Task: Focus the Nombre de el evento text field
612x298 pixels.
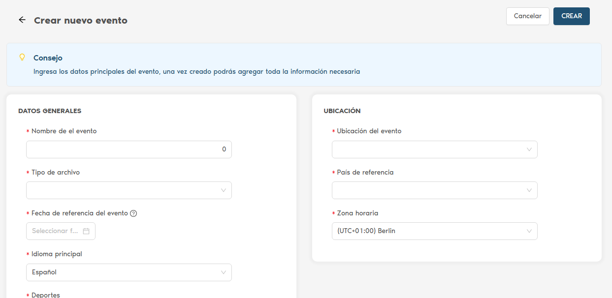Action: pyautogui.click(x=123, y=149)
